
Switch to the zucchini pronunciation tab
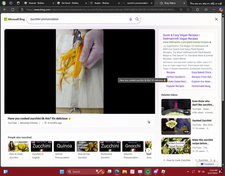(x=138, y=3)
